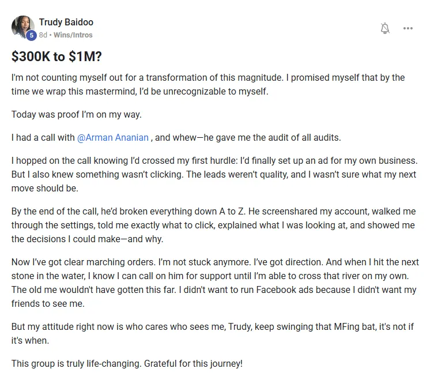
Task: Toggle the notification bell for this post
Action: point(385,28)
